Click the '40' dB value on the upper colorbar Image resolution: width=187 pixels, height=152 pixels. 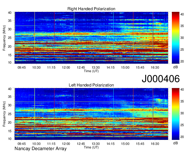click(x=182, y=14)
